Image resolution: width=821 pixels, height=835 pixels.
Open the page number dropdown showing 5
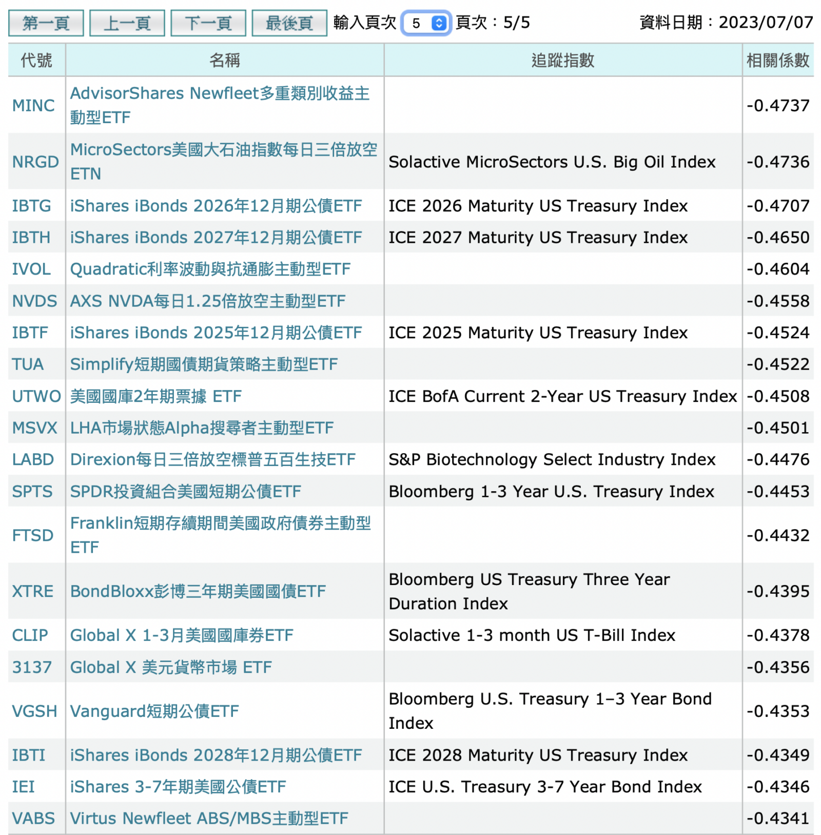point(425,23)
